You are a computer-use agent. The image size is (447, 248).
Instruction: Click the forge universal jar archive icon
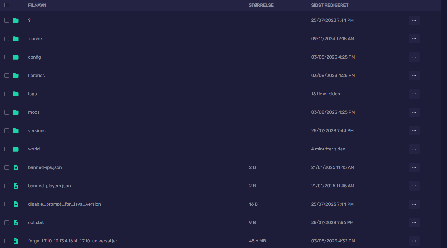pyautogui.click(x=16, y=241)
